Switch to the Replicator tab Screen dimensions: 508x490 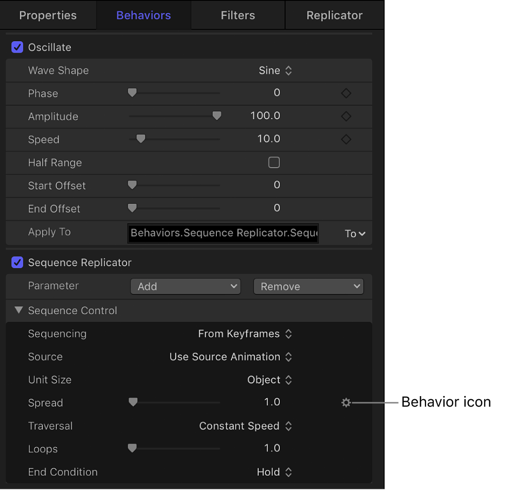point(334,15)
